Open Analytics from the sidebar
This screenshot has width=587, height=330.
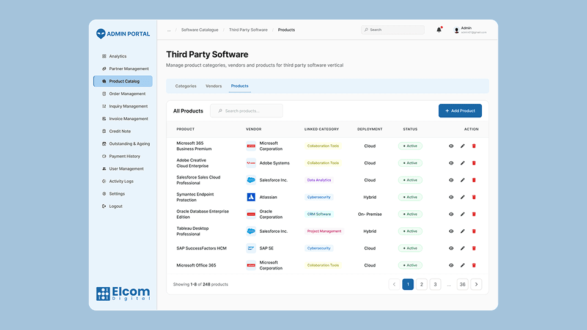click(x=117, y=56)
